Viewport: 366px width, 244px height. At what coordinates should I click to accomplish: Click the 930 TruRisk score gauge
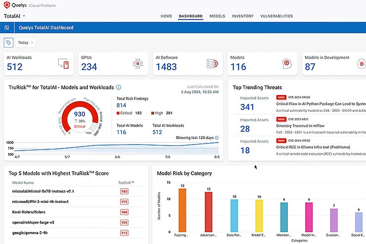click(79, 115)
